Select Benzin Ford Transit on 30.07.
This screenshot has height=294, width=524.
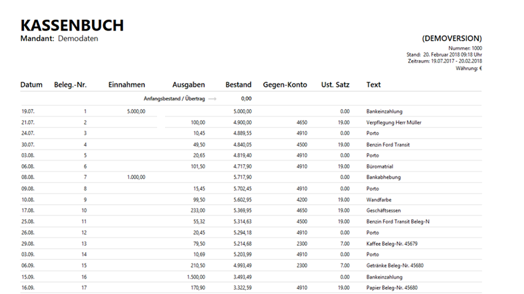388,145
